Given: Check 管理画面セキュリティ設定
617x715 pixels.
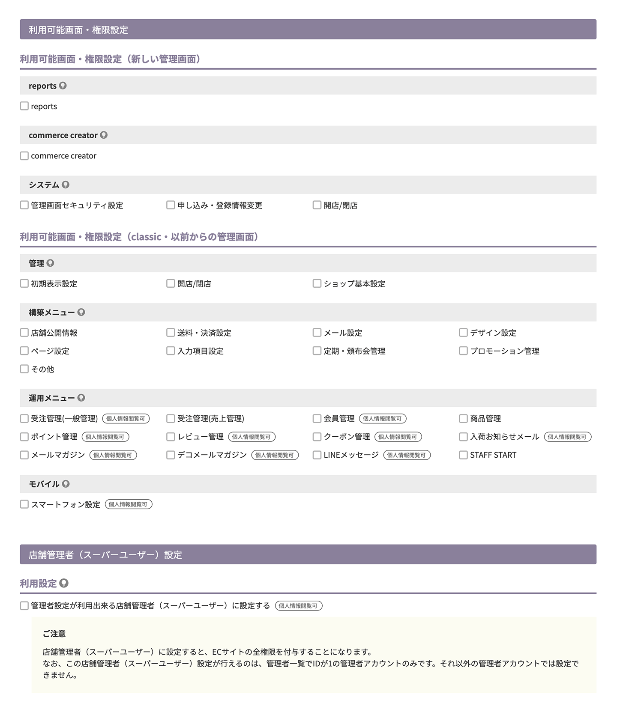Looking at the screenshot, I should click(x=24, y=205).
